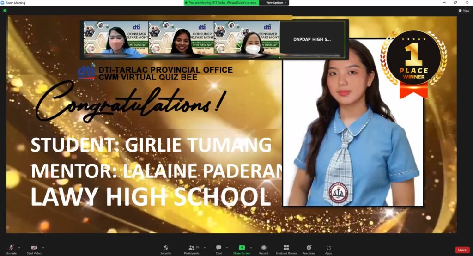The image size is (473, 256).
Task: Open the Security shield icon
Action: (166, 250)
